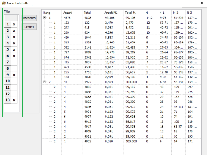This screenshot has height=155, width=207.
Task: Select the Rang 2 row with Total 4901
Action: [122, 112]
